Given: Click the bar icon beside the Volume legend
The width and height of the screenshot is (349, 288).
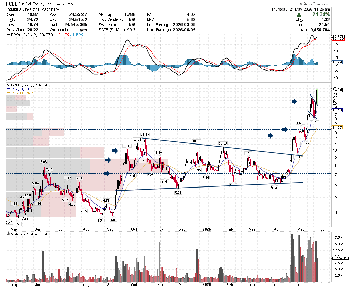Looking at the screenshot, I should pos(8,234).
